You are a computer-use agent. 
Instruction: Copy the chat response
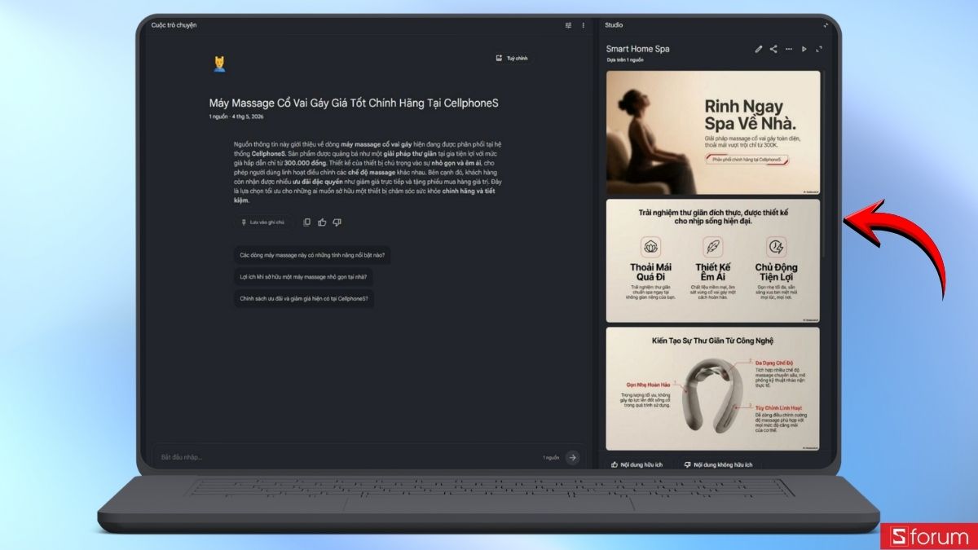307,222
